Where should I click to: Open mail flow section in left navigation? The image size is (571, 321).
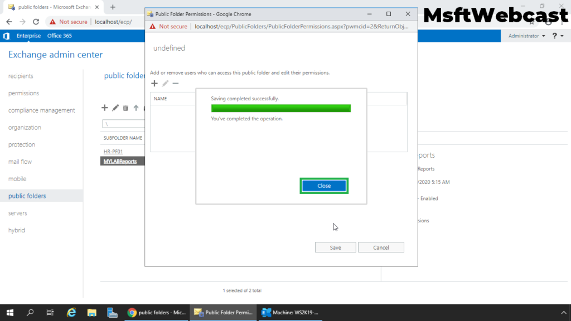[x=20, y=162]
